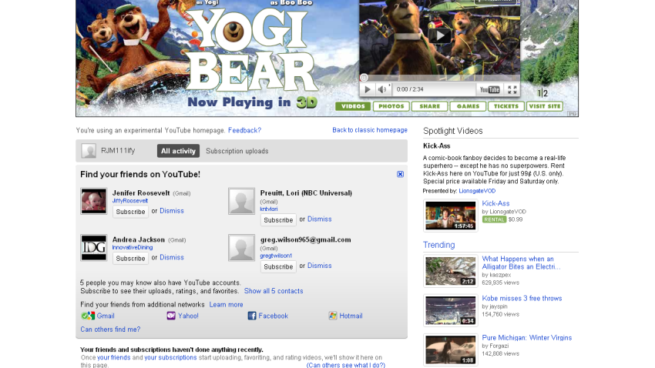
Task: Click the Pure Michigan video thumbnail
Action: click(450, 350)
